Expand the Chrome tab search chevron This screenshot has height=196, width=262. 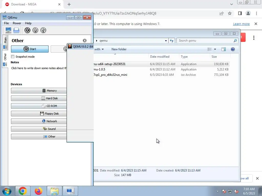pos(231,4)
